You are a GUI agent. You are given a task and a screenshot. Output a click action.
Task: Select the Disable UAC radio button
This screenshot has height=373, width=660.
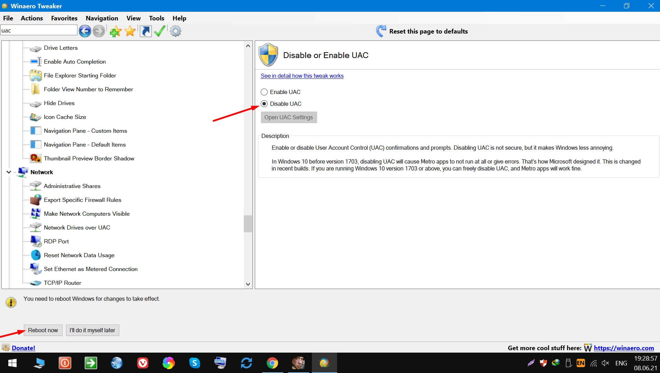264,104
